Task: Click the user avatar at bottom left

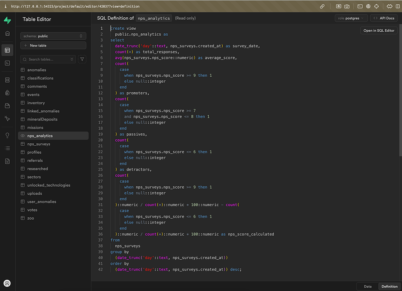Action: pos(7,283)
